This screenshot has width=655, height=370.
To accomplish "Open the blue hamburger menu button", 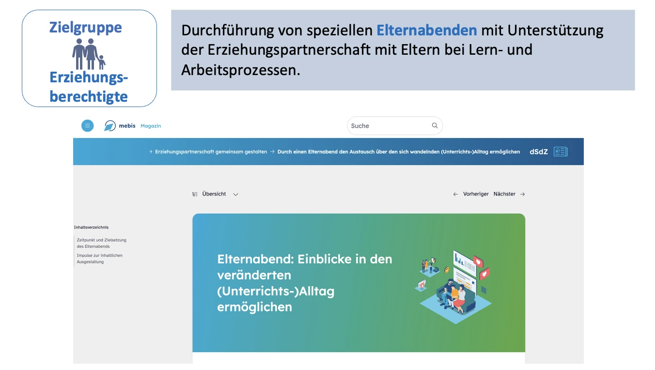I will pos(87,126).
